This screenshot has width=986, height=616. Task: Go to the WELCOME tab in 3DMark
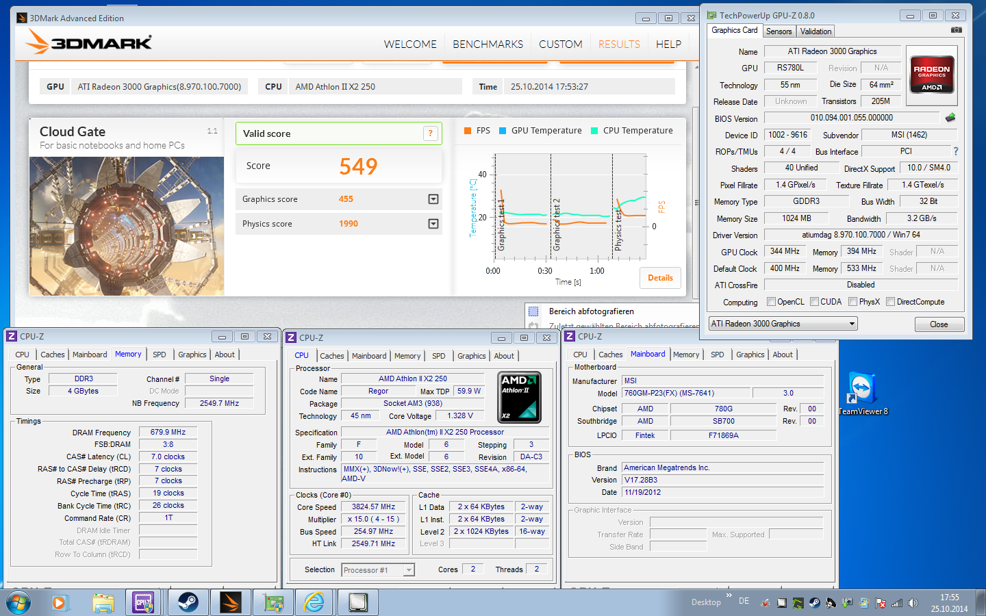click(x=410, y=44)
